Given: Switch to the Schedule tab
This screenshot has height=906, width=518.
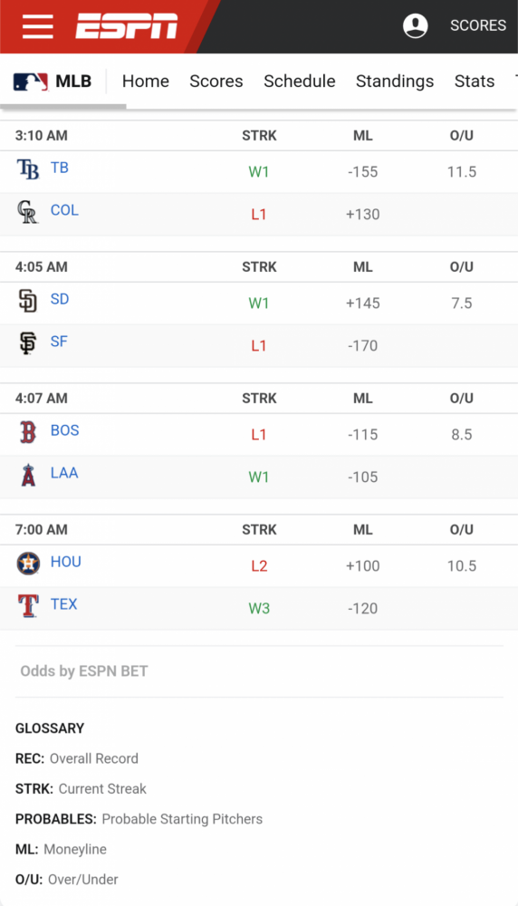Looking at the screenshot, I should coord(299,82).
